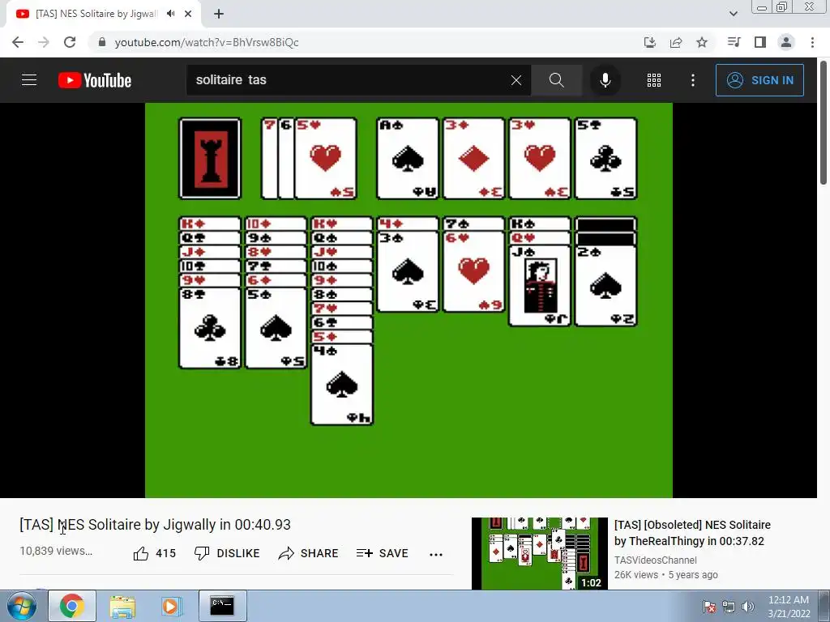This screenshot has width=830, height=622.
Task: Click the network tray icon
Action: click(729, 607)
